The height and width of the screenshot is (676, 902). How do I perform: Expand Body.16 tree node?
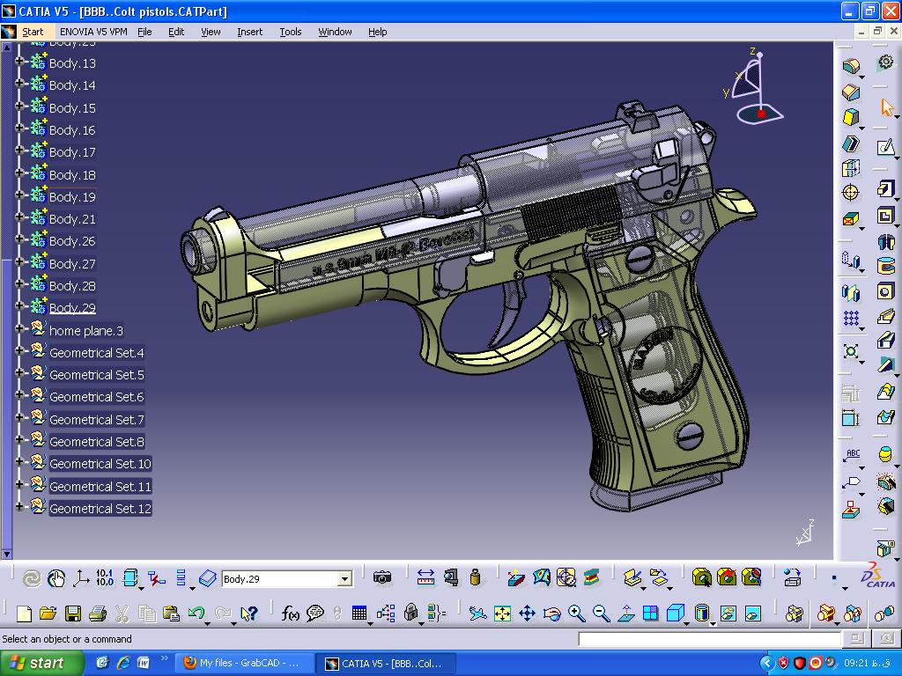[x=19, y=128]
